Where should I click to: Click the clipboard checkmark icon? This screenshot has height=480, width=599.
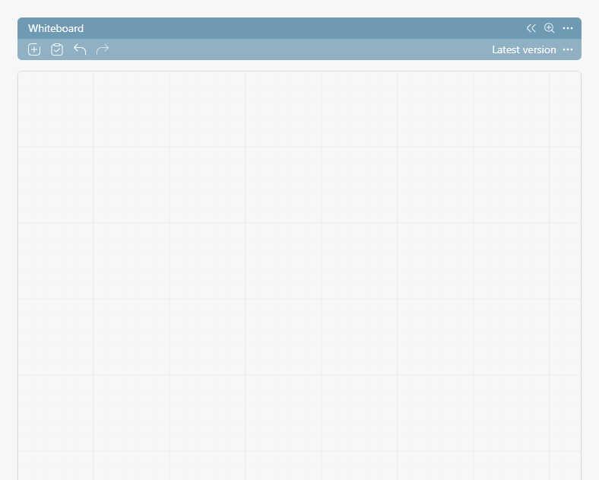tap(57, 49)
